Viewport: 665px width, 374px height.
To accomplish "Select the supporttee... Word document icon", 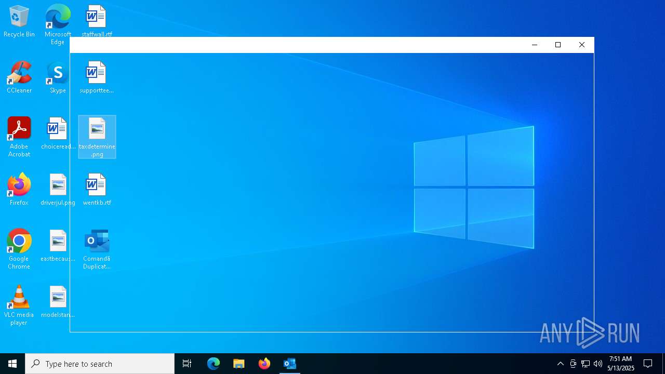I will coord(97,78).
